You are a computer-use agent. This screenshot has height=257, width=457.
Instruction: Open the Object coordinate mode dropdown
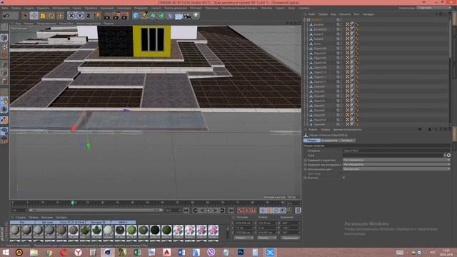[x=244, y=238]
